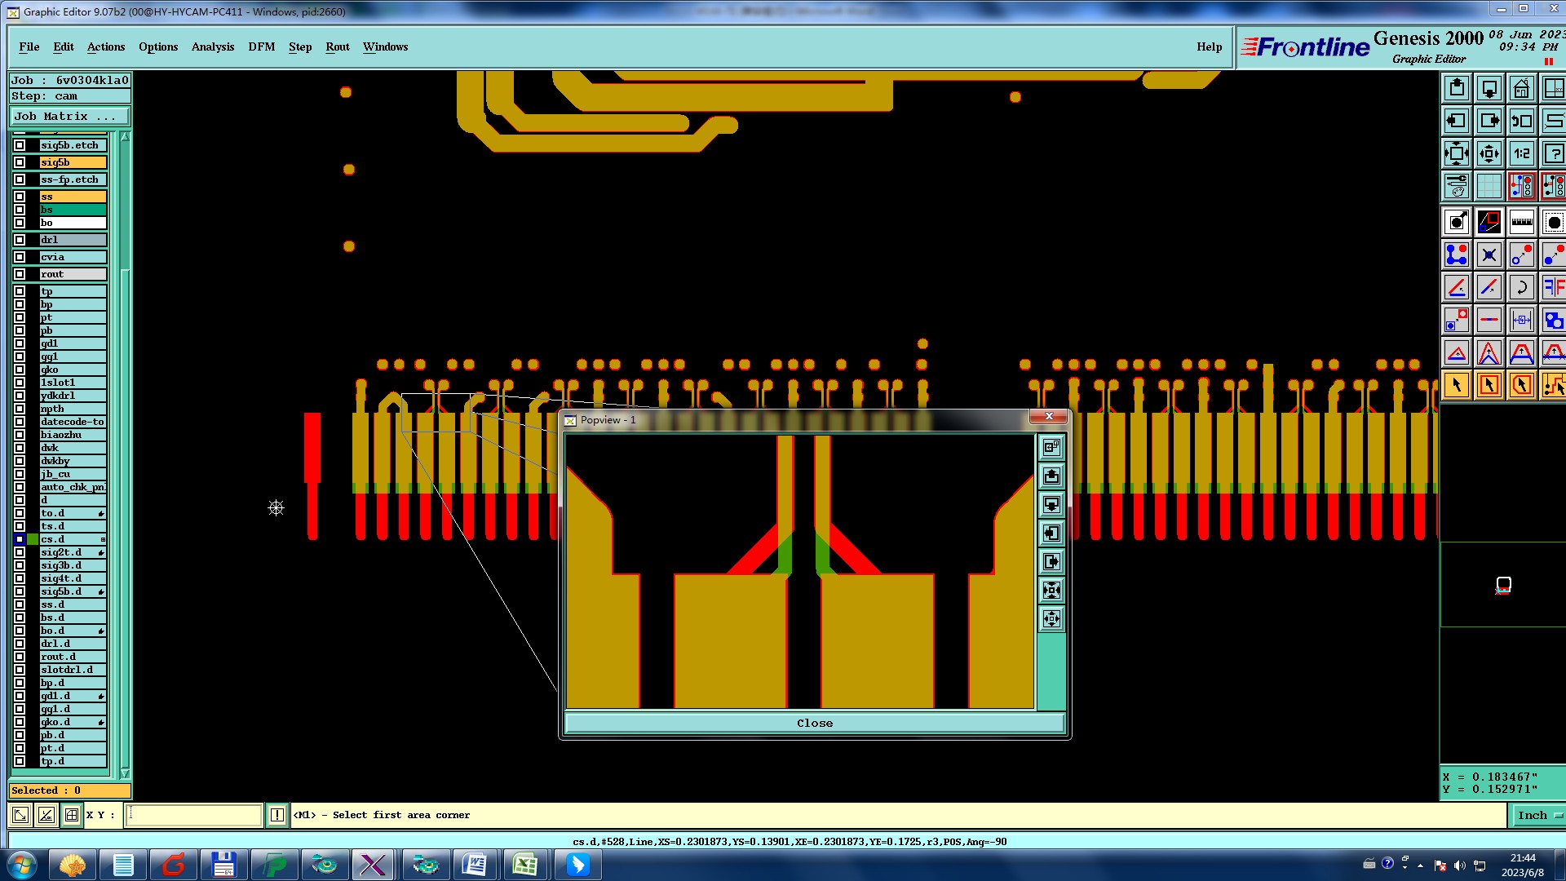1566x881 pixels.
Task: Open the Analysis menu
Action: click(212, 46)
